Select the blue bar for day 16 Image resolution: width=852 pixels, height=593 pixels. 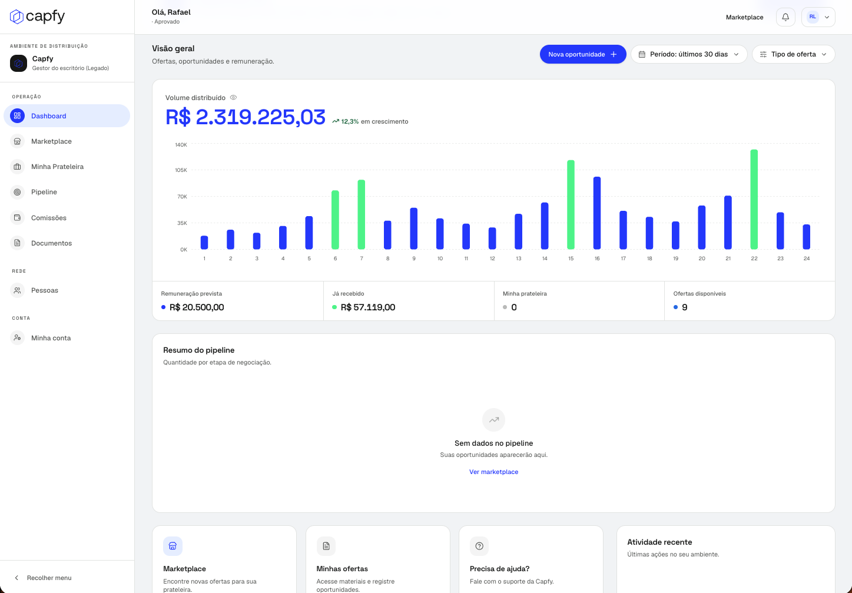(x=597, y=213)
